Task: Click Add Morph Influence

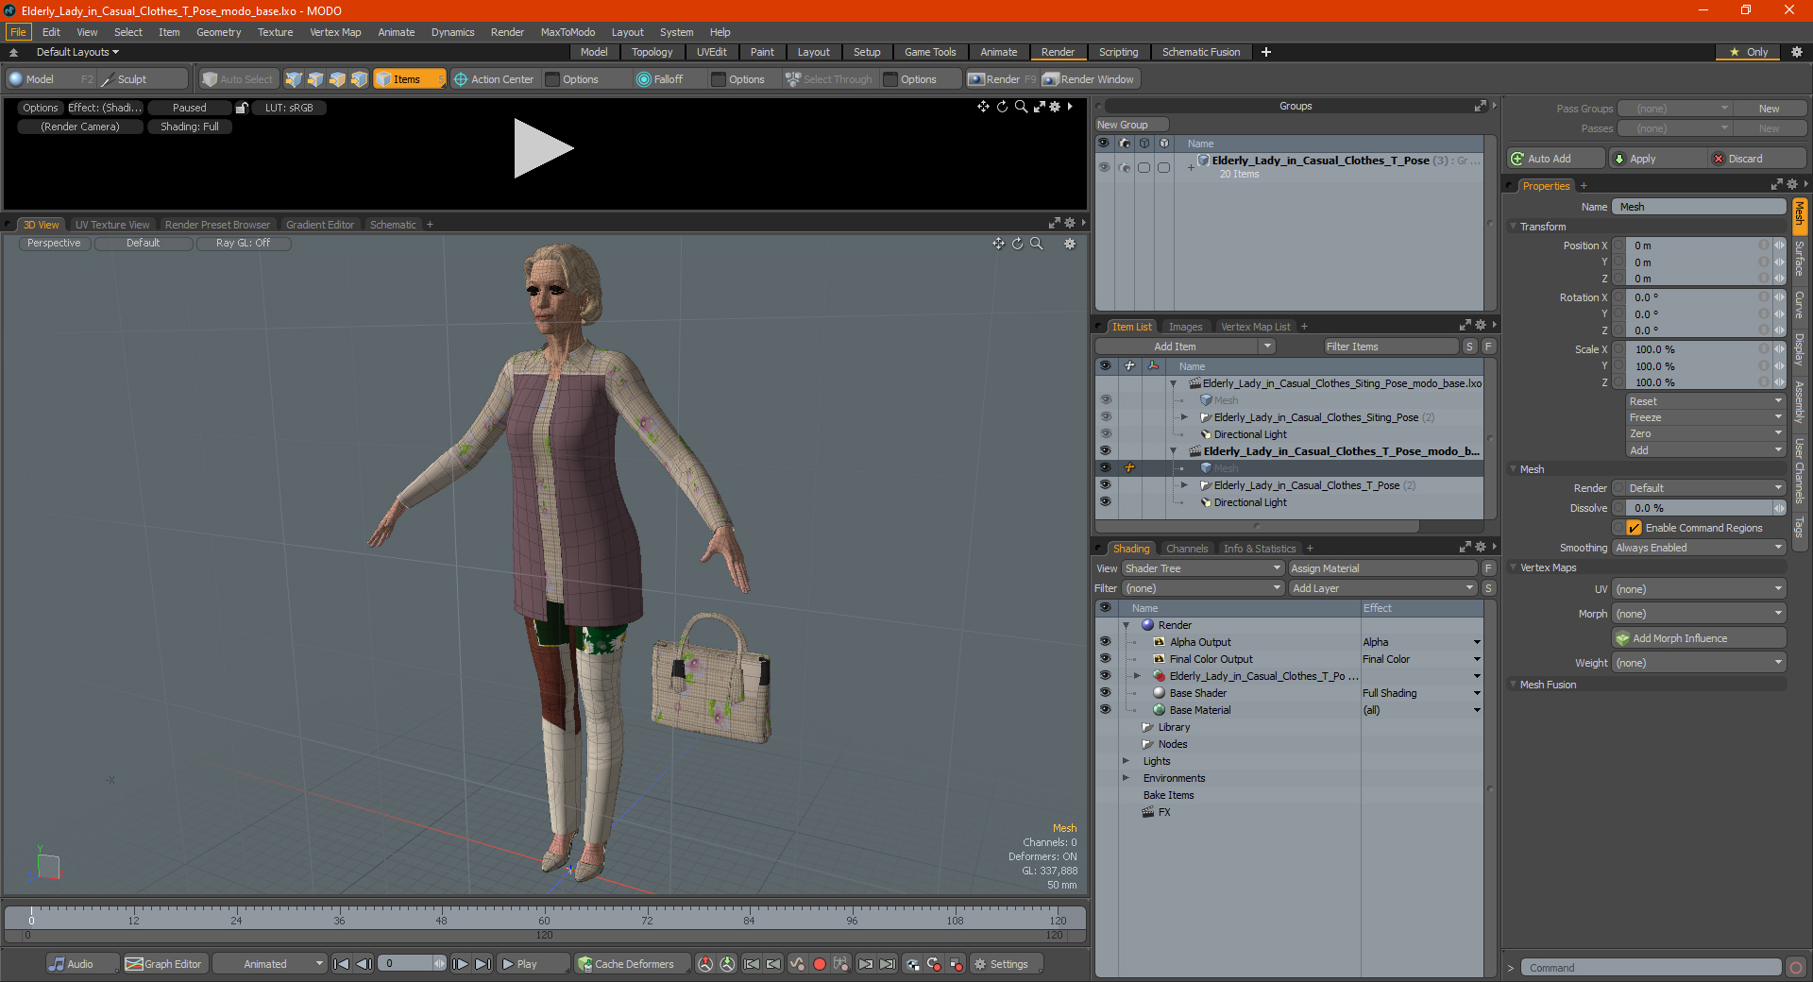Action: pos(1699,638)
